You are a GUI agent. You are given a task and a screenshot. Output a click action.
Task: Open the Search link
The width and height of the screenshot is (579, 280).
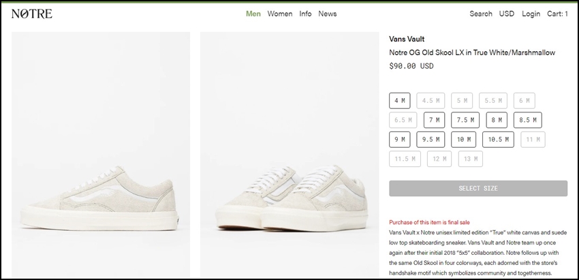click(481, 14)
